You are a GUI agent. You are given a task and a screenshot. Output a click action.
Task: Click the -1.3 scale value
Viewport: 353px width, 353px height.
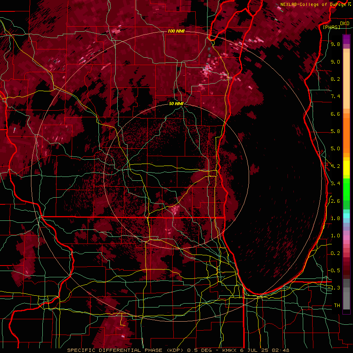point(334,288)
